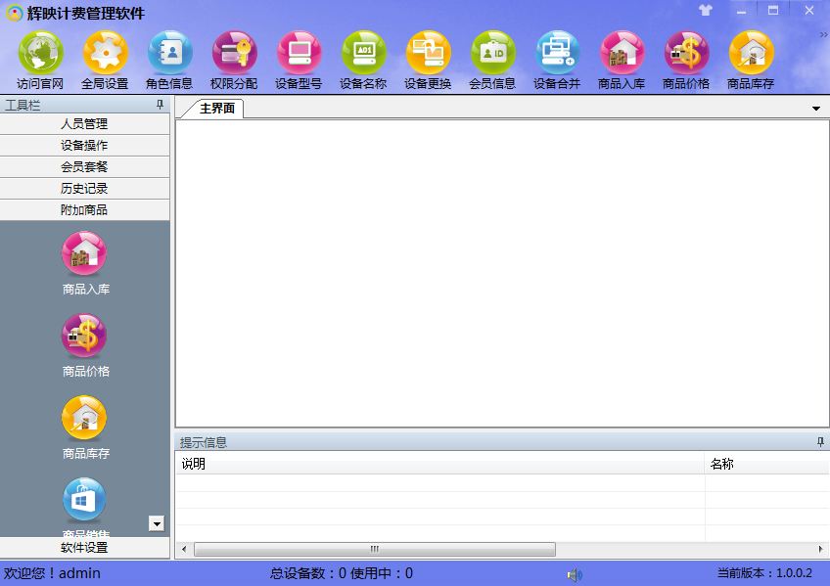The height and width of the screenshot is (586, 830).
Task: Open 全局设置 gear icon in toolbar
Action: coord(105,53)
